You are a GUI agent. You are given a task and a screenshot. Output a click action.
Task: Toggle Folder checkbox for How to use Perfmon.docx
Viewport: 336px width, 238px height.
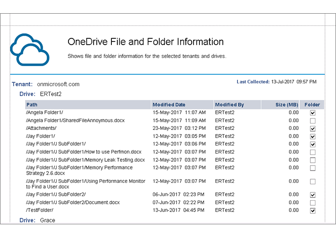point(313,152)
